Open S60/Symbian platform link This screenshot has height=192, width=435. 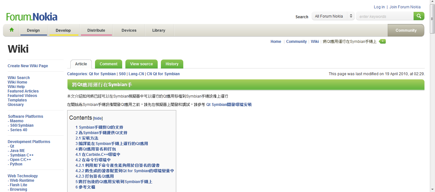(x=22, y=125)
